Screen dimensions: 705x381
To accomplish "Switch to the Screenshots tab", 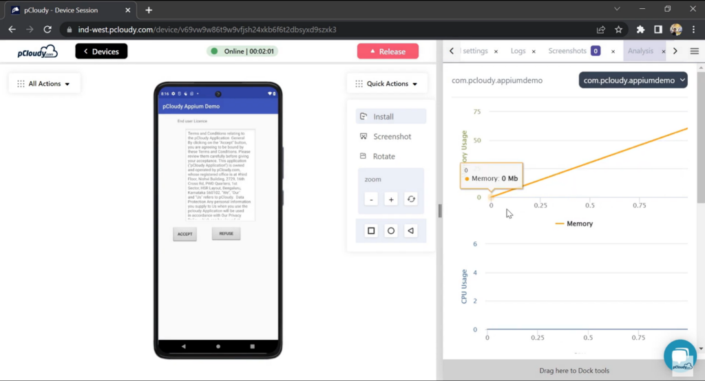I will pos(567,51).
